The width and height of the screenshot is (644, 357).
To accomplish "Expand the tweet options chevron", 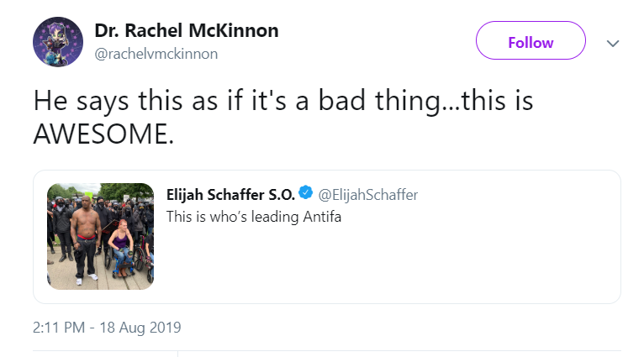I will click(613, 43).
